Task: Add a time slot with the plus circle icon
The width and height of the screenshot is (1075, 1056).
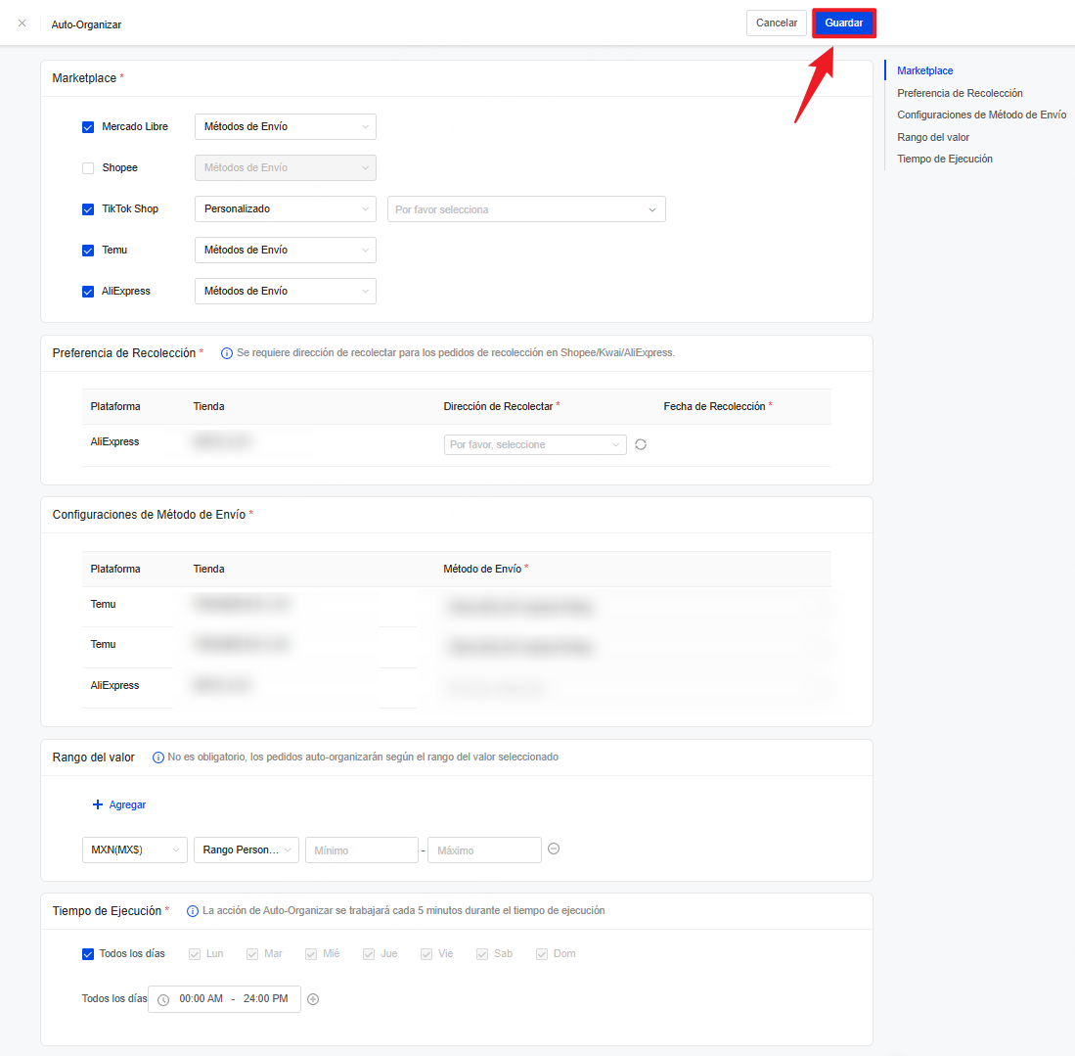Action: pyautogui.click(x=313, y=999)
